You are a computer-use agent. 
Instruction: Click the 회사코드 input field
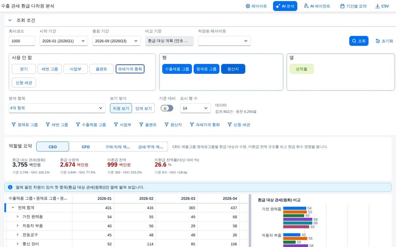(22, 41)
